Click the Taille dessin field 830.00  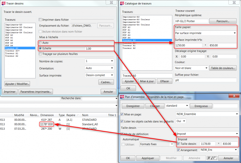(x=230, y=144)
